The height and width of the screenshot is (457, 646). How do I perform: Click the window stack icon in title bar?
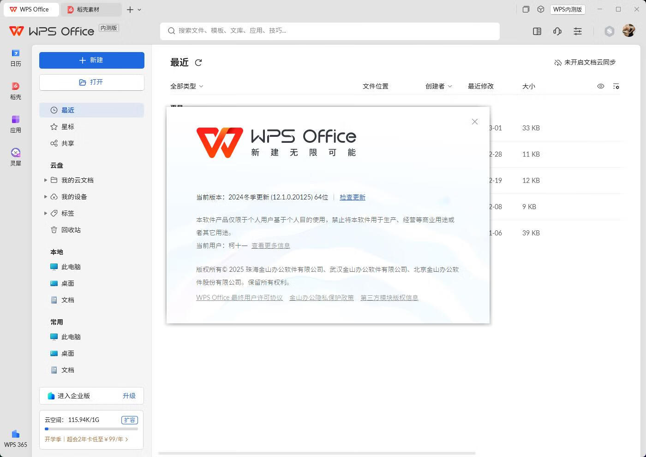(x=526, y=9)
